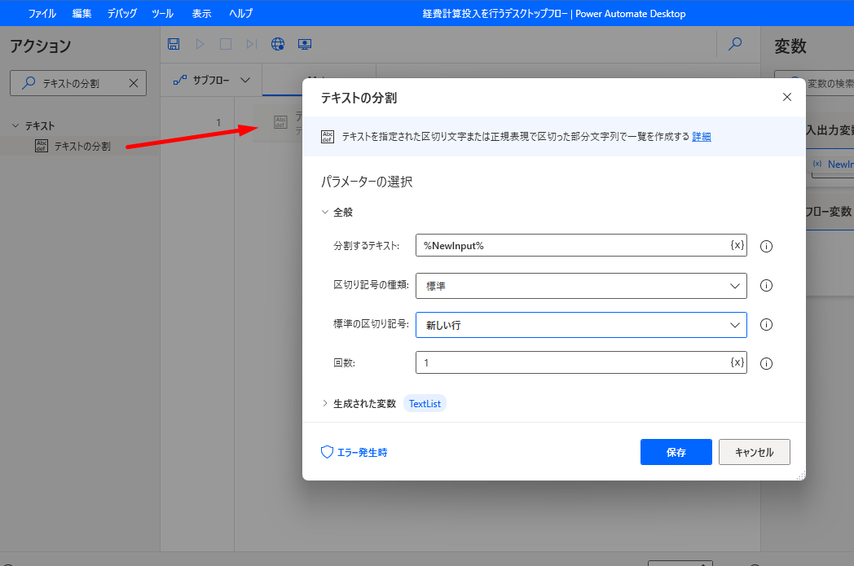Click the run next action icon

pyautogui.click(x=251, y=44)
